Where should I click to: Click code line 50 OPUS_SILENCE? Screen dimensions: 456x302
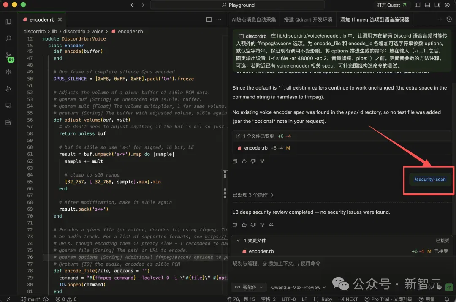coord(124,79)
